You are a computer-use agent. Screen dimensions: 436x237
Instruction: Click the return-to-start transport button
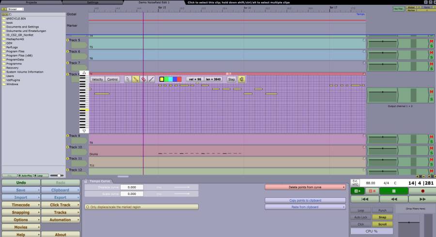tap(366, 199)
